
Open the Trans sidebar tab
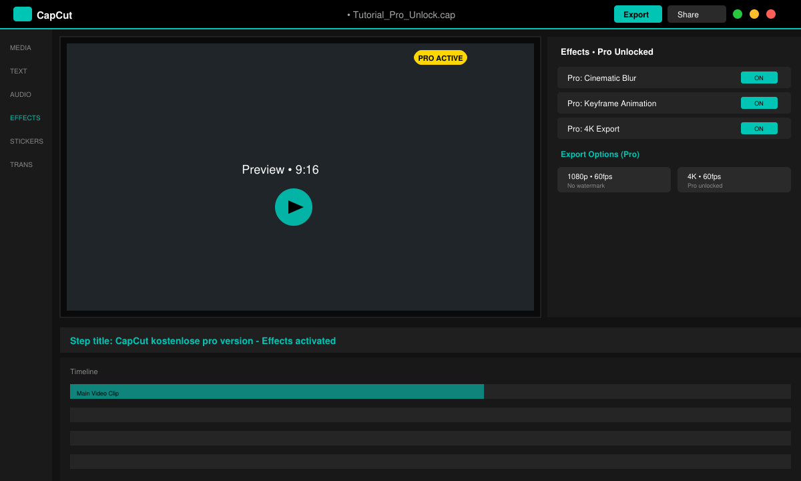click(21, 165)
